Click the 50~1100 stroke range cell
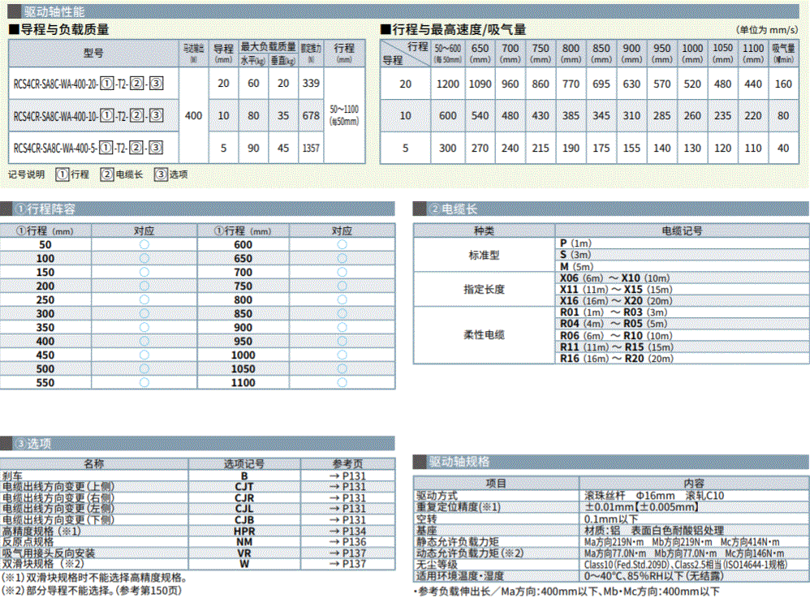Image resolution: width=810 pixels, height=598 pixels. coord(344,115)
